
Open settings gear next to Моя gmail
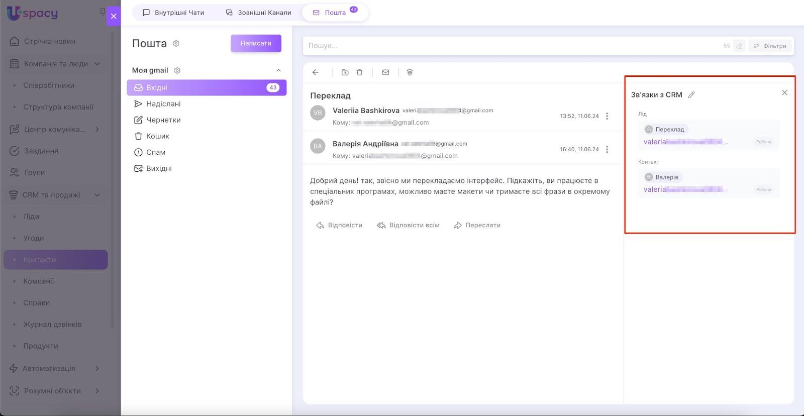click(177, 70)
